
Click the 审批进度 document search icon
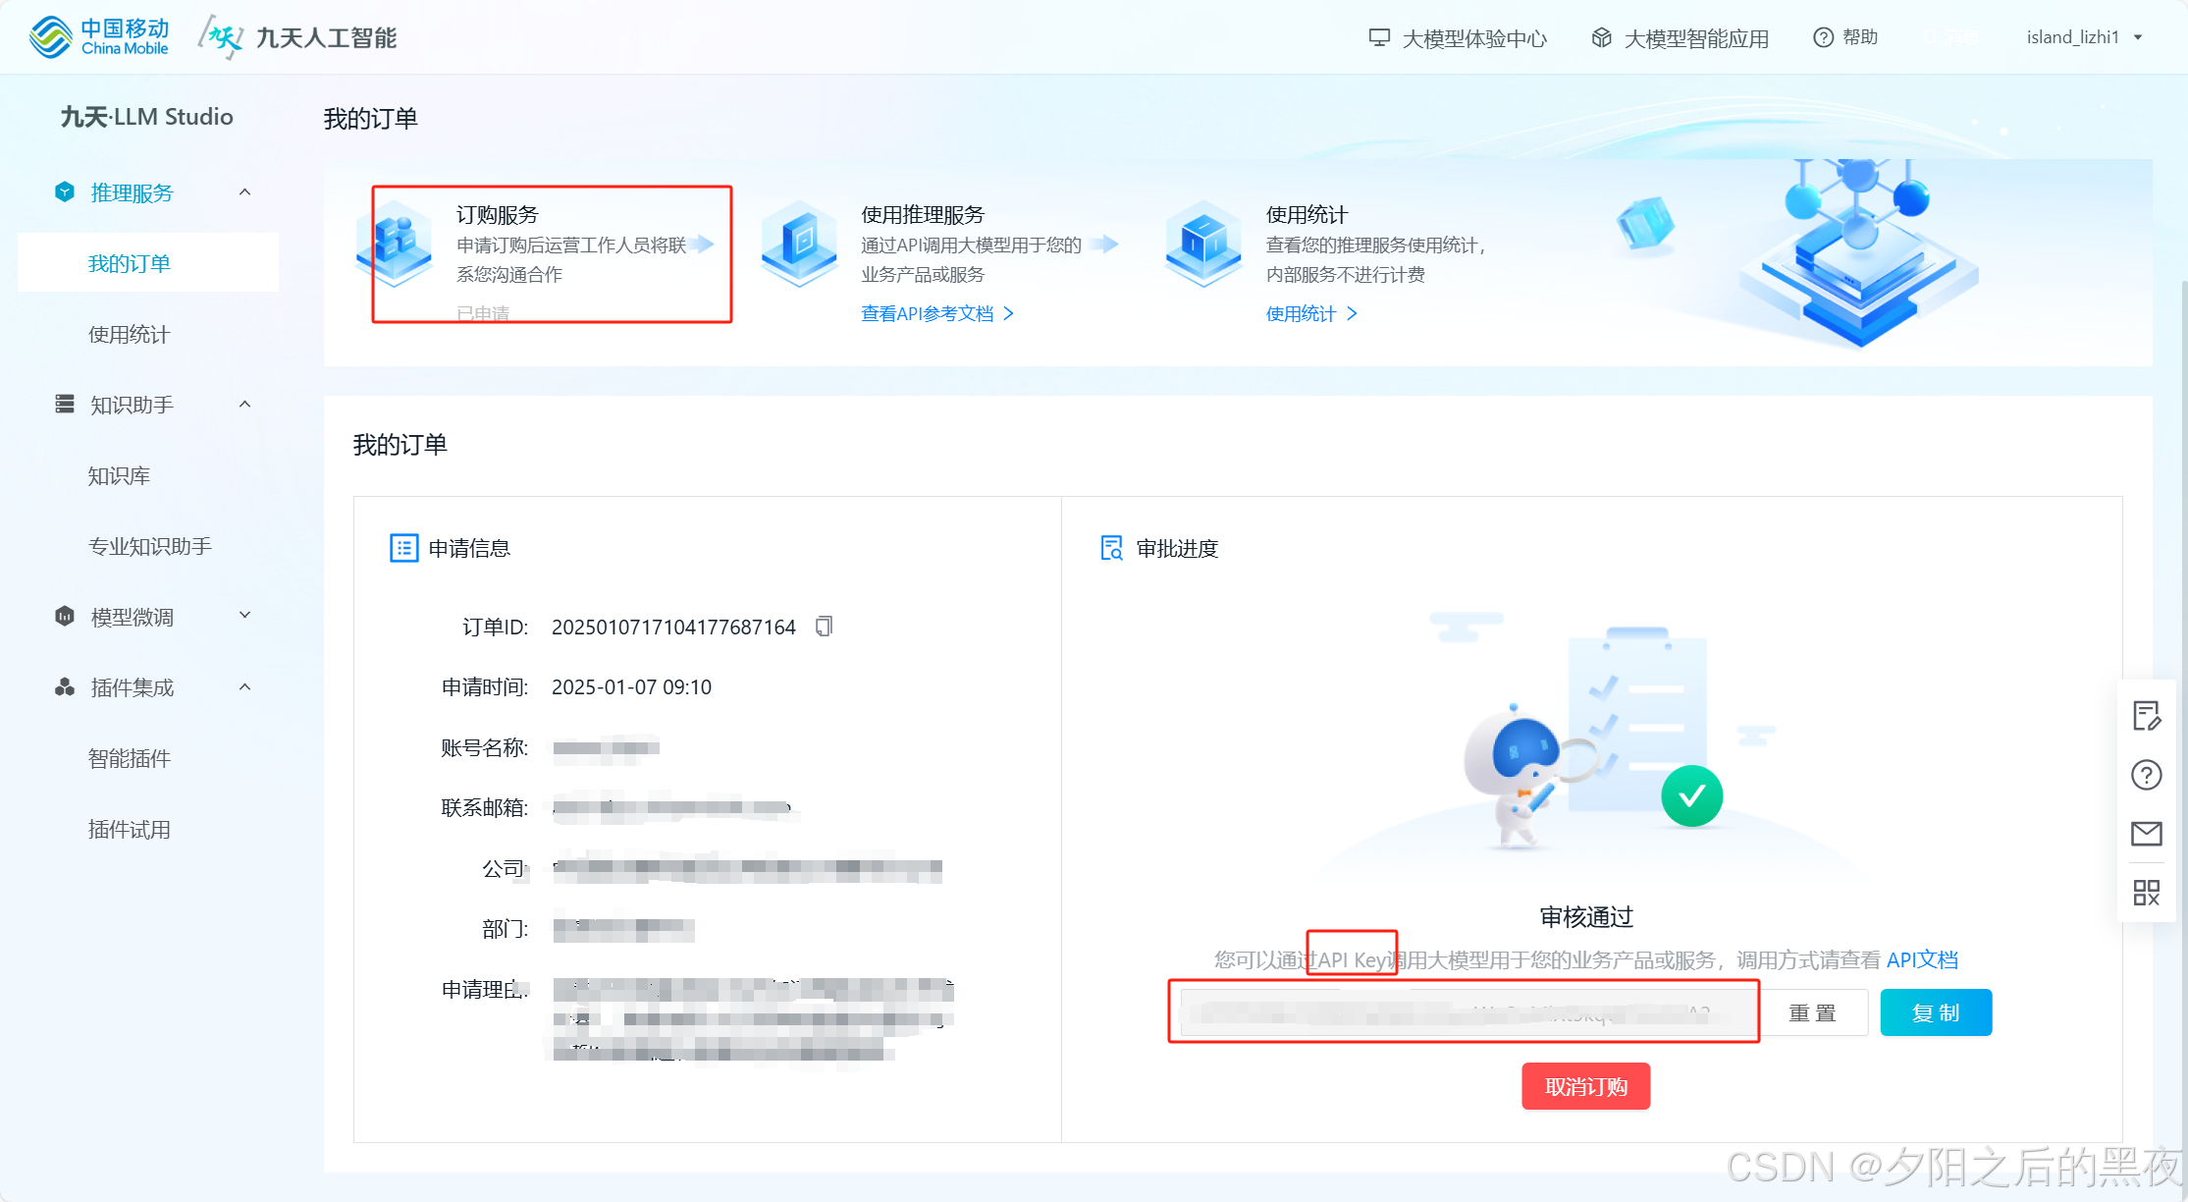[x=1112, y=548]
